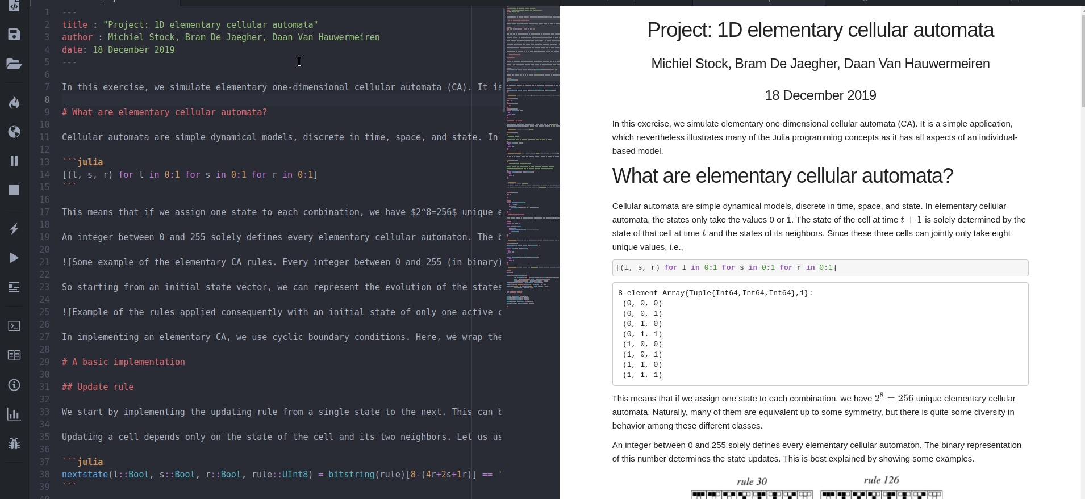Click the flame icon in the sidebar

(14, 102)
